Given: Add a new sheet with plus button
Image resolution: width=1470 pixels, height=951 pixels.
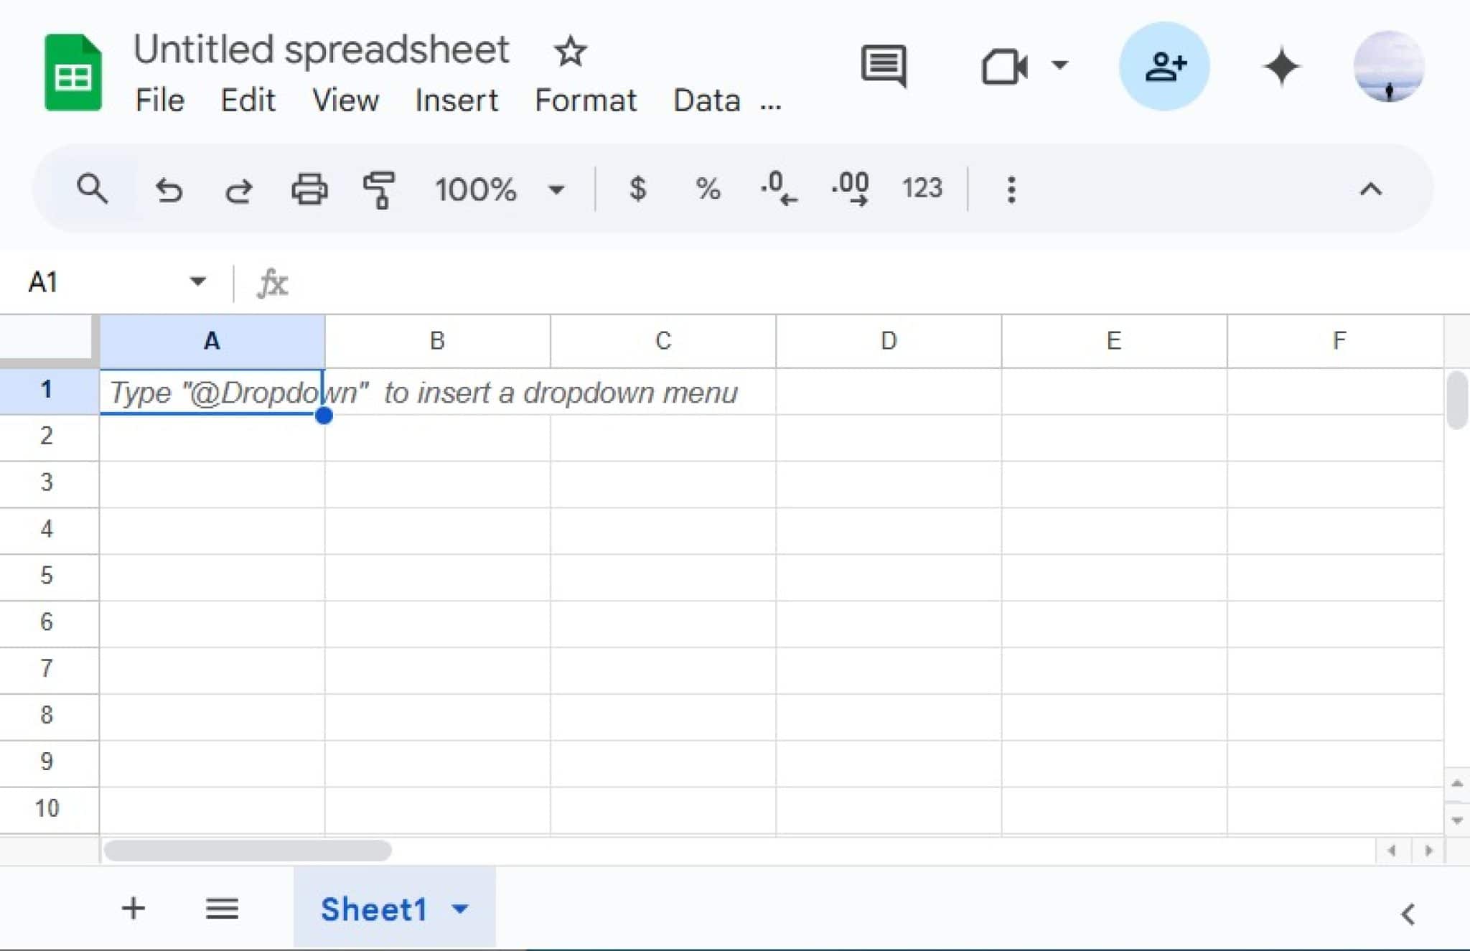Looking at the screenshot, I should [133, 909].
